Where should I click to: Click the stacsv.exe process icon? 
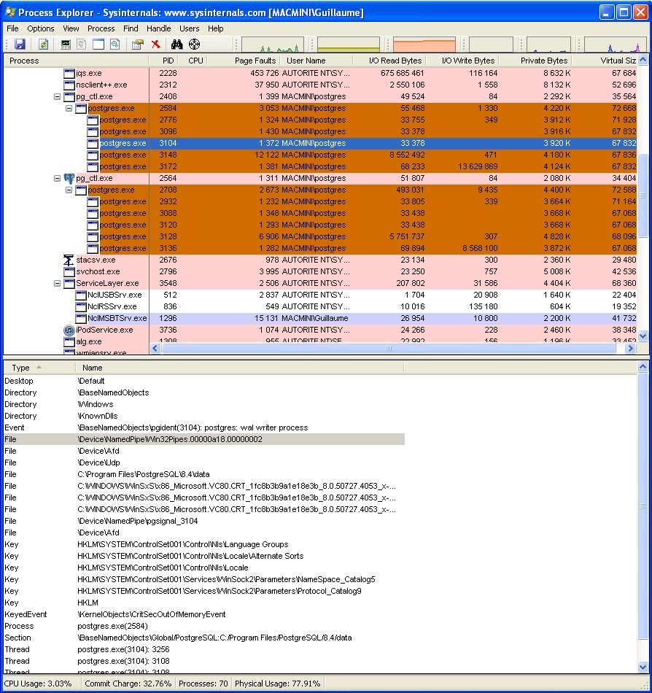tap(69, 260)
